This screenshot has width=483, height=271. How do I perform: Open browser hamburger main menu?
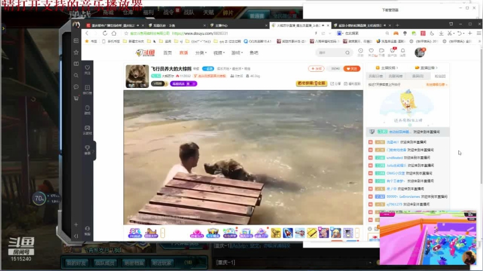tap(479, 34)
